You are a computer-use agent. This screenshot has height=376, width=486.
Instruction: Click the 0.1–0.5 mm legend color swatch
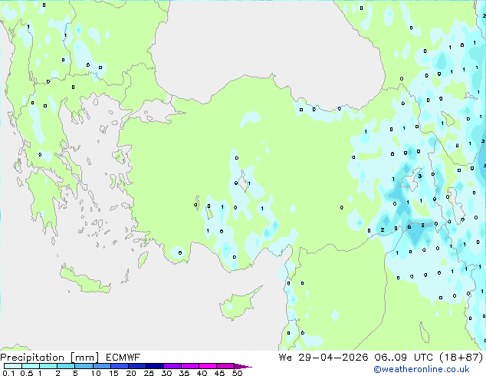pyautogui.click(x=13, y=366)
